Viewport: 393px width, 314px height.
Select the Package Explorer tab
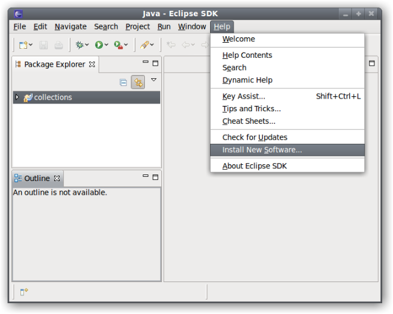pos(55,64)
